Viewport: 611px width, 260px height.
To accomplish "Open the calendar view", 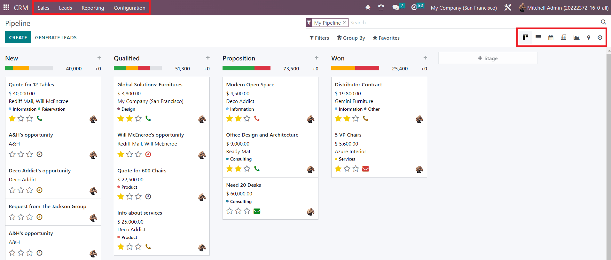I will tap(551, 37).
